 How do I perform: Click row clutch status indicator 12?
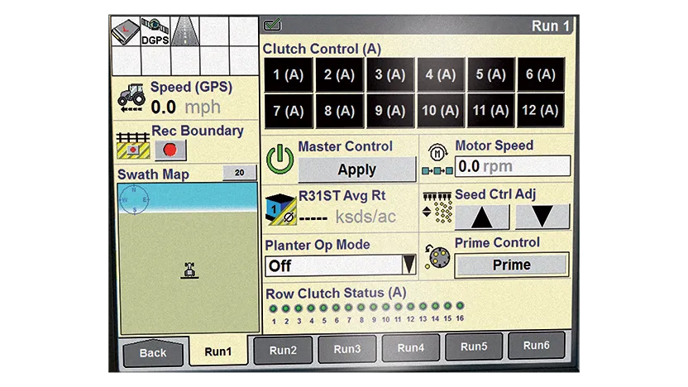pos(410,306)
